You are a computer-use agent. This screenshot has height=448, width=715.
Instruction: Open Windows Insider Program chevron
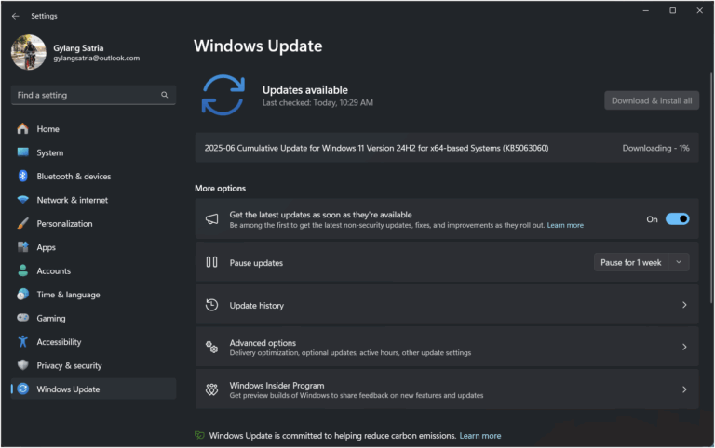pyautogui.click(x=684, y=389)
